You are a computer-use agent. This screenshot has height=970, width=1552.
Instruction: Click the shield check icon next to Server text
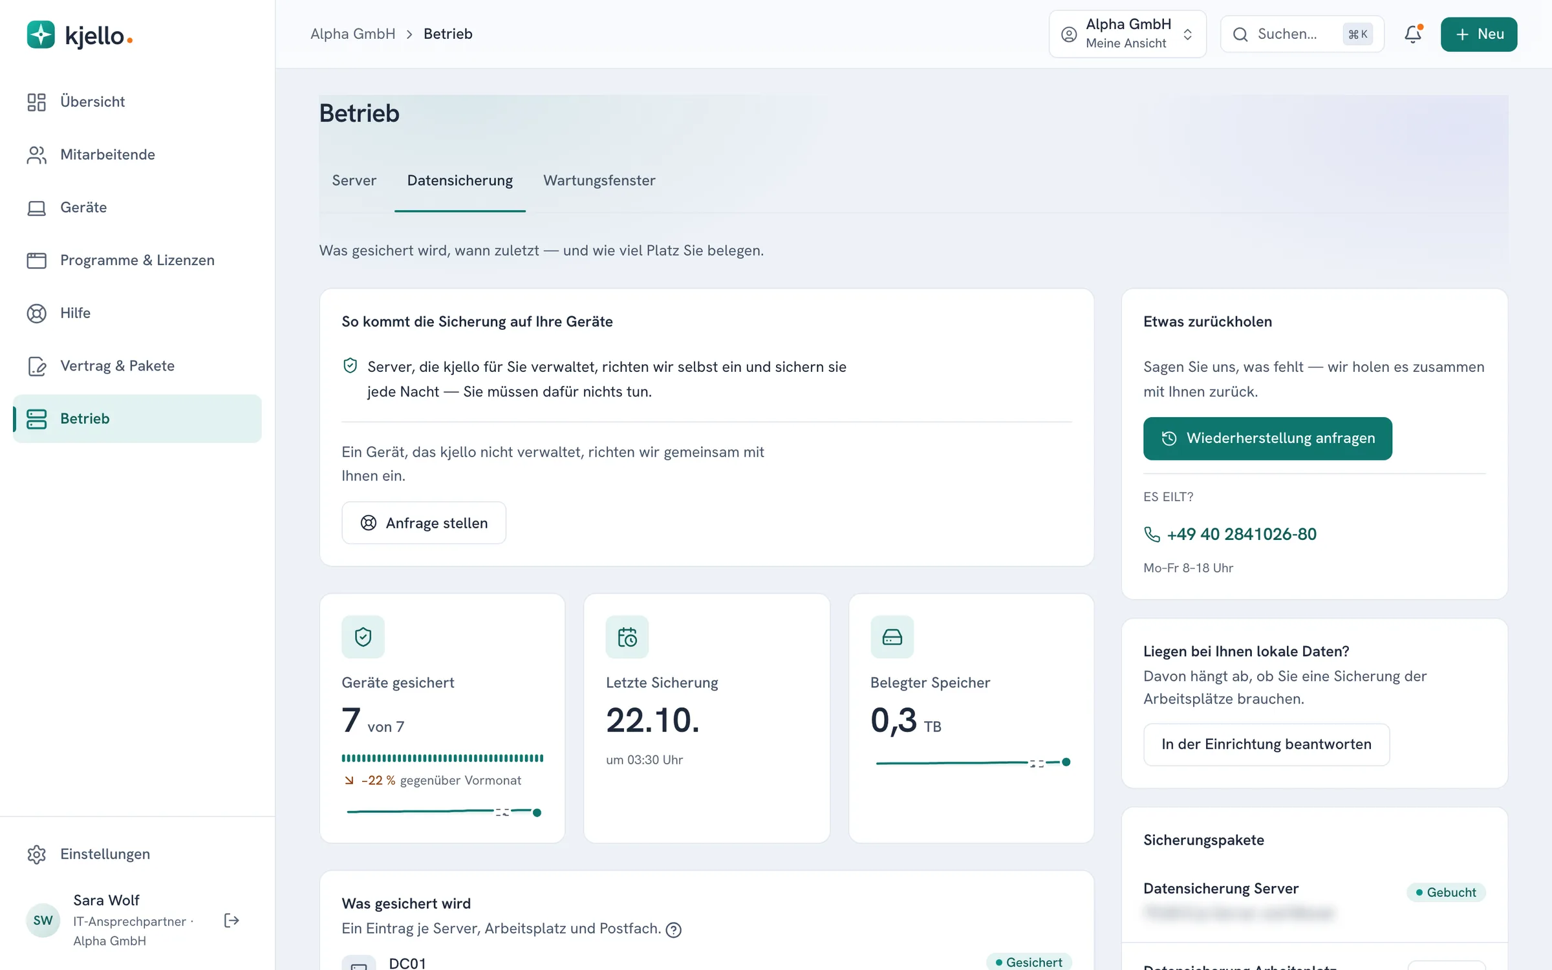(350, 366)
